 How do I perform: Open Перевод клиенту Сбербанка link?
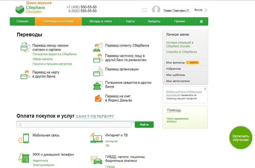(x=127, y=46)
